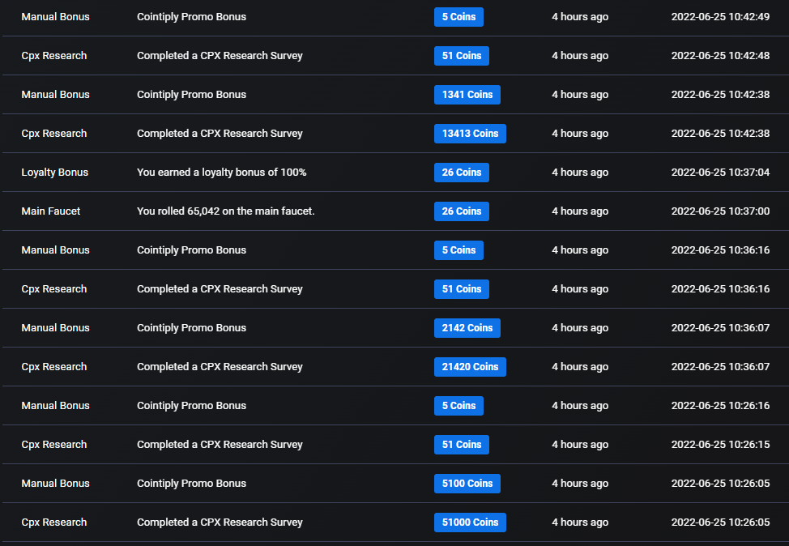
Task: Click the 51 Coins badge at 10:42:48
Action: 462,56
